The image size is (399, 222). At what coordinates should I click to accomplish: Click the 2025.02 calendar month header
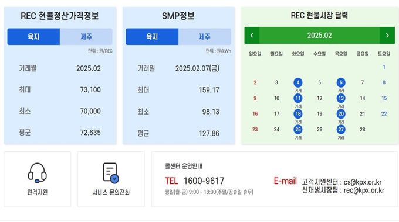(319, 36)
